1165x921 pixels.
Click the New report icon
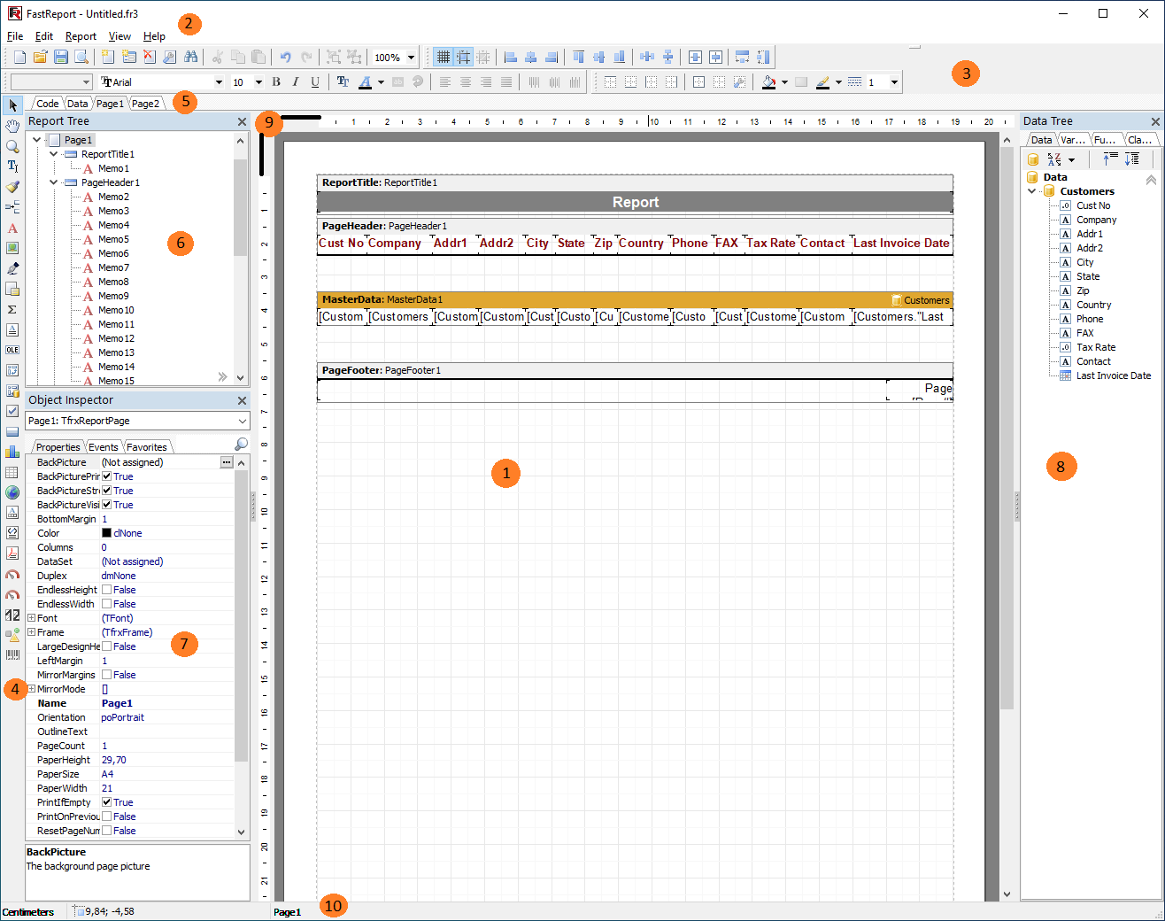19,58
